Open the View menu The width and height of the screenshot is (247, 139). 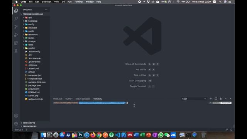(57, 2)
